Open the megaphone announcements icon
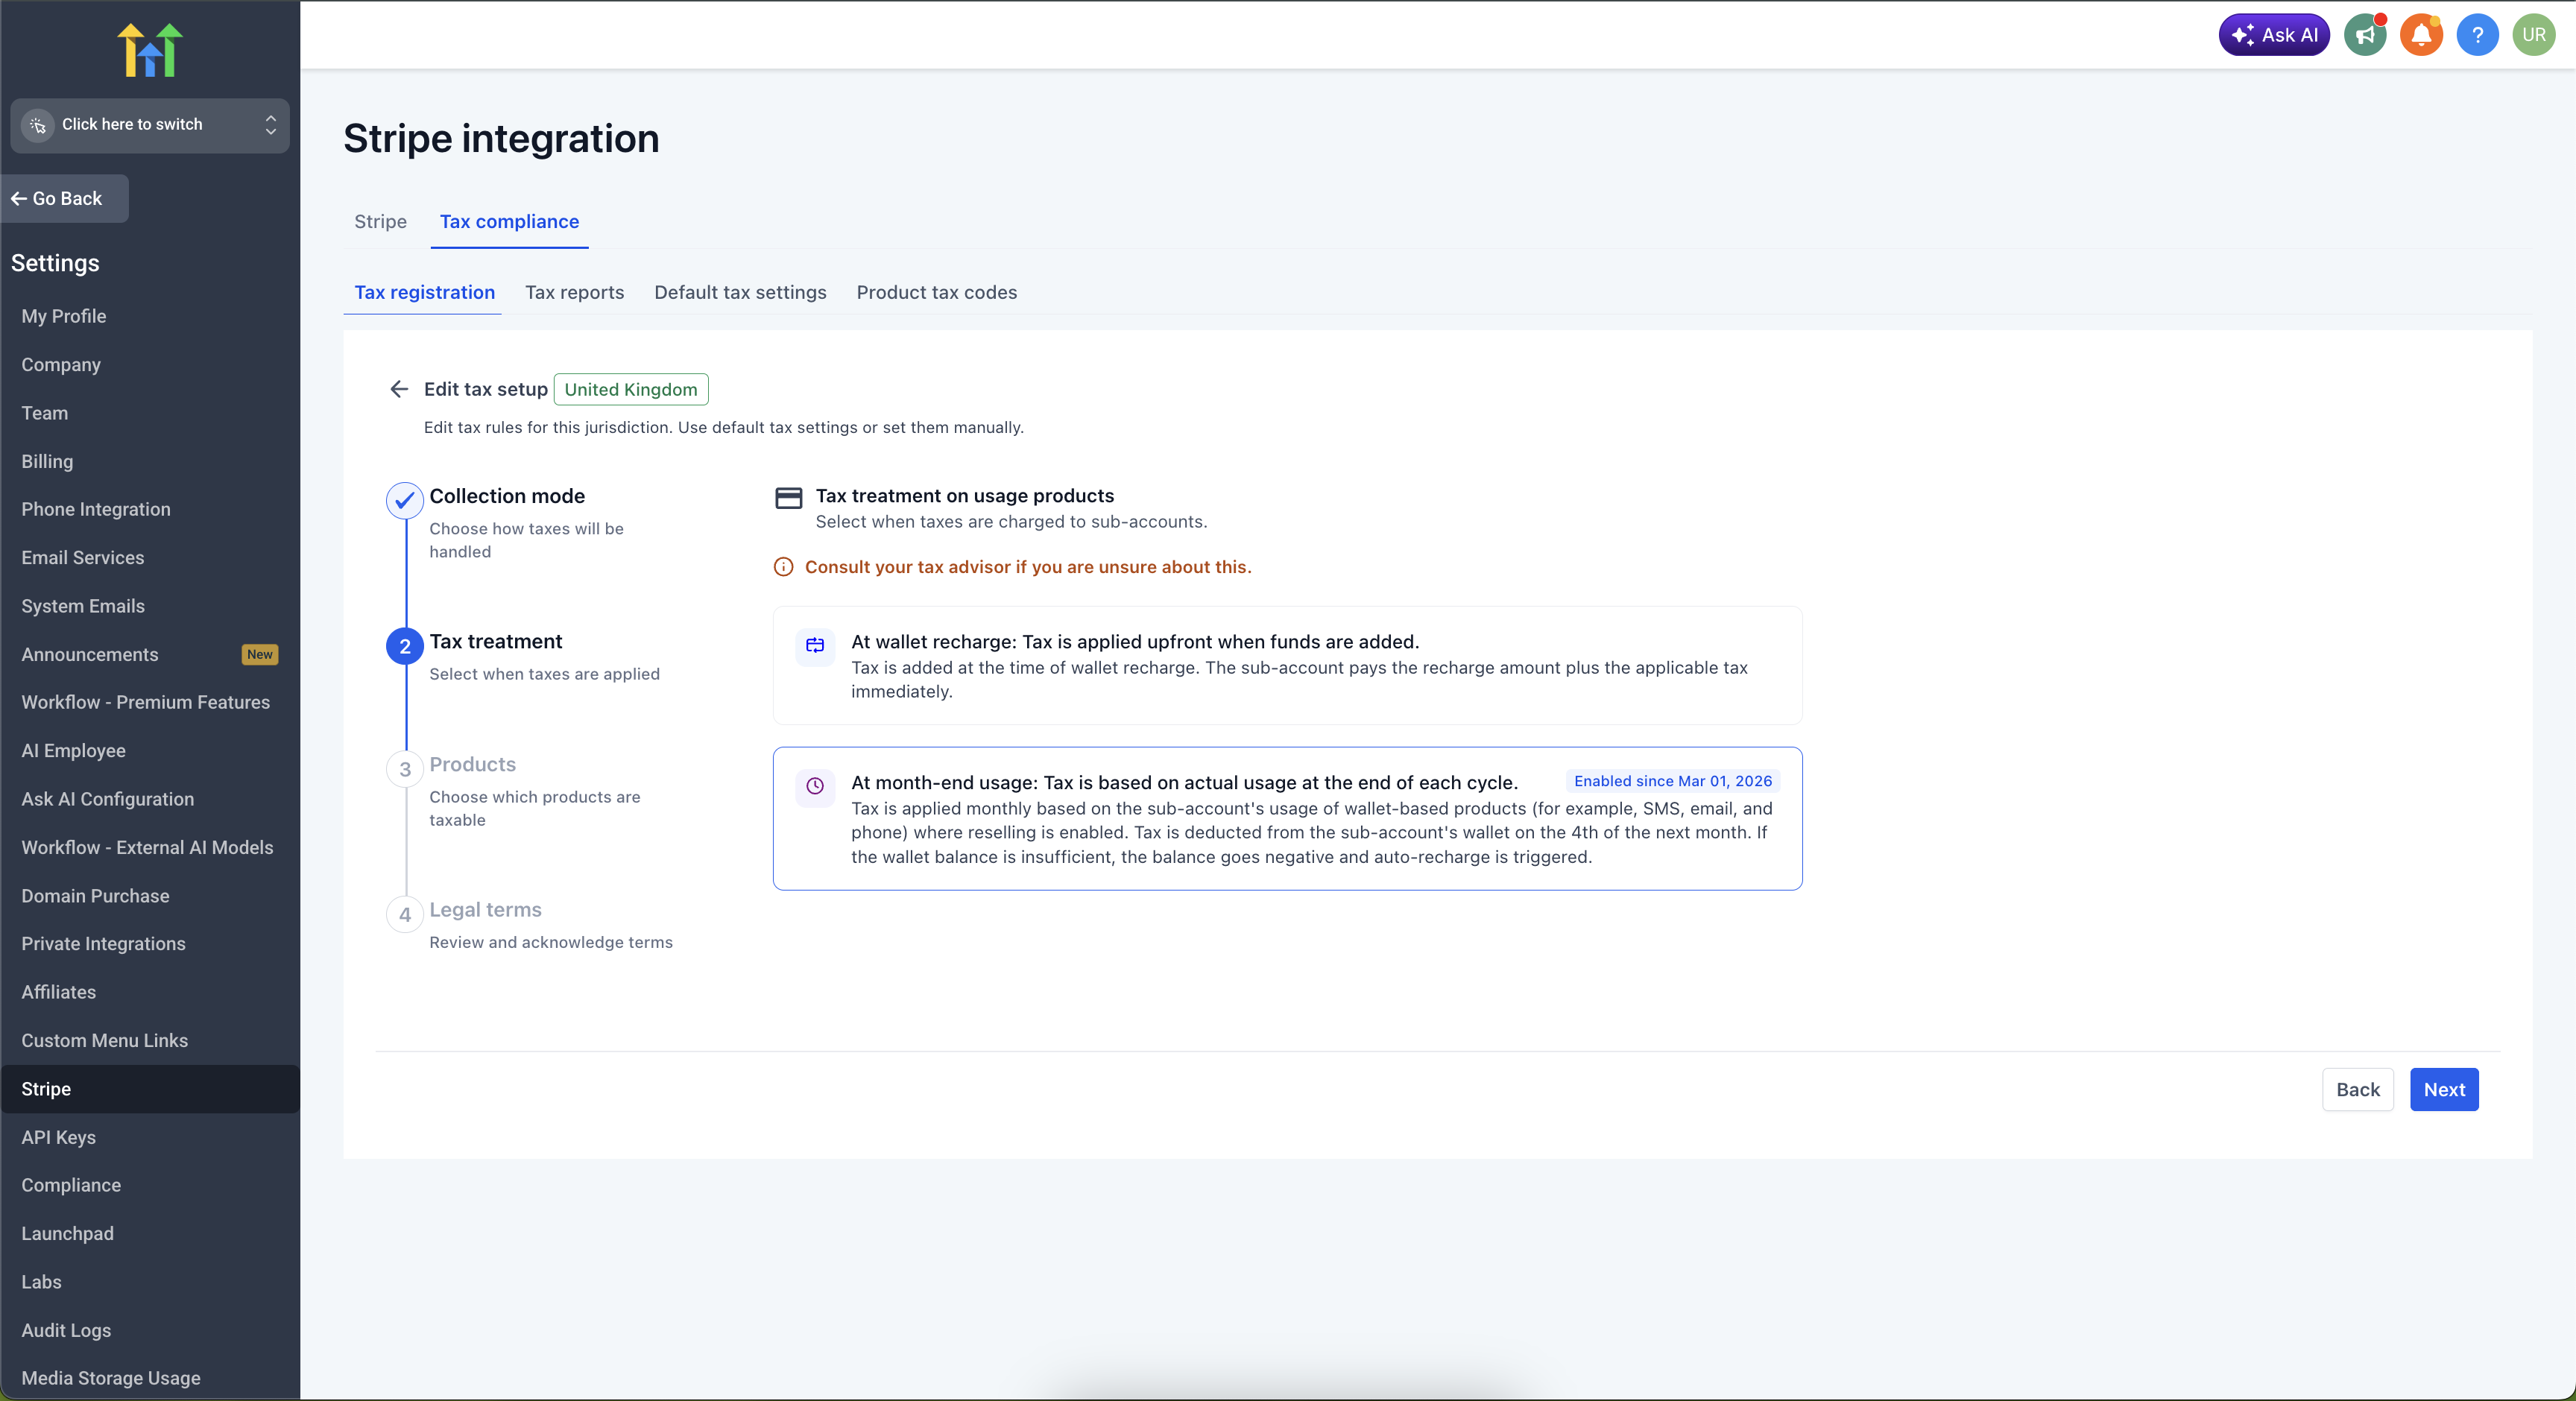This screenshot has height=1401, width=2576. point(2365,35)
